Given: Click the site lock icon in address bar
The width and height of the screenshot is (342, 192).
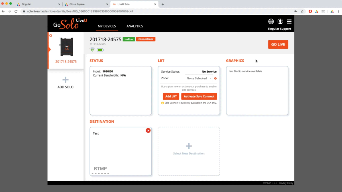Looking at the screenshot, I should click(25, 11).
